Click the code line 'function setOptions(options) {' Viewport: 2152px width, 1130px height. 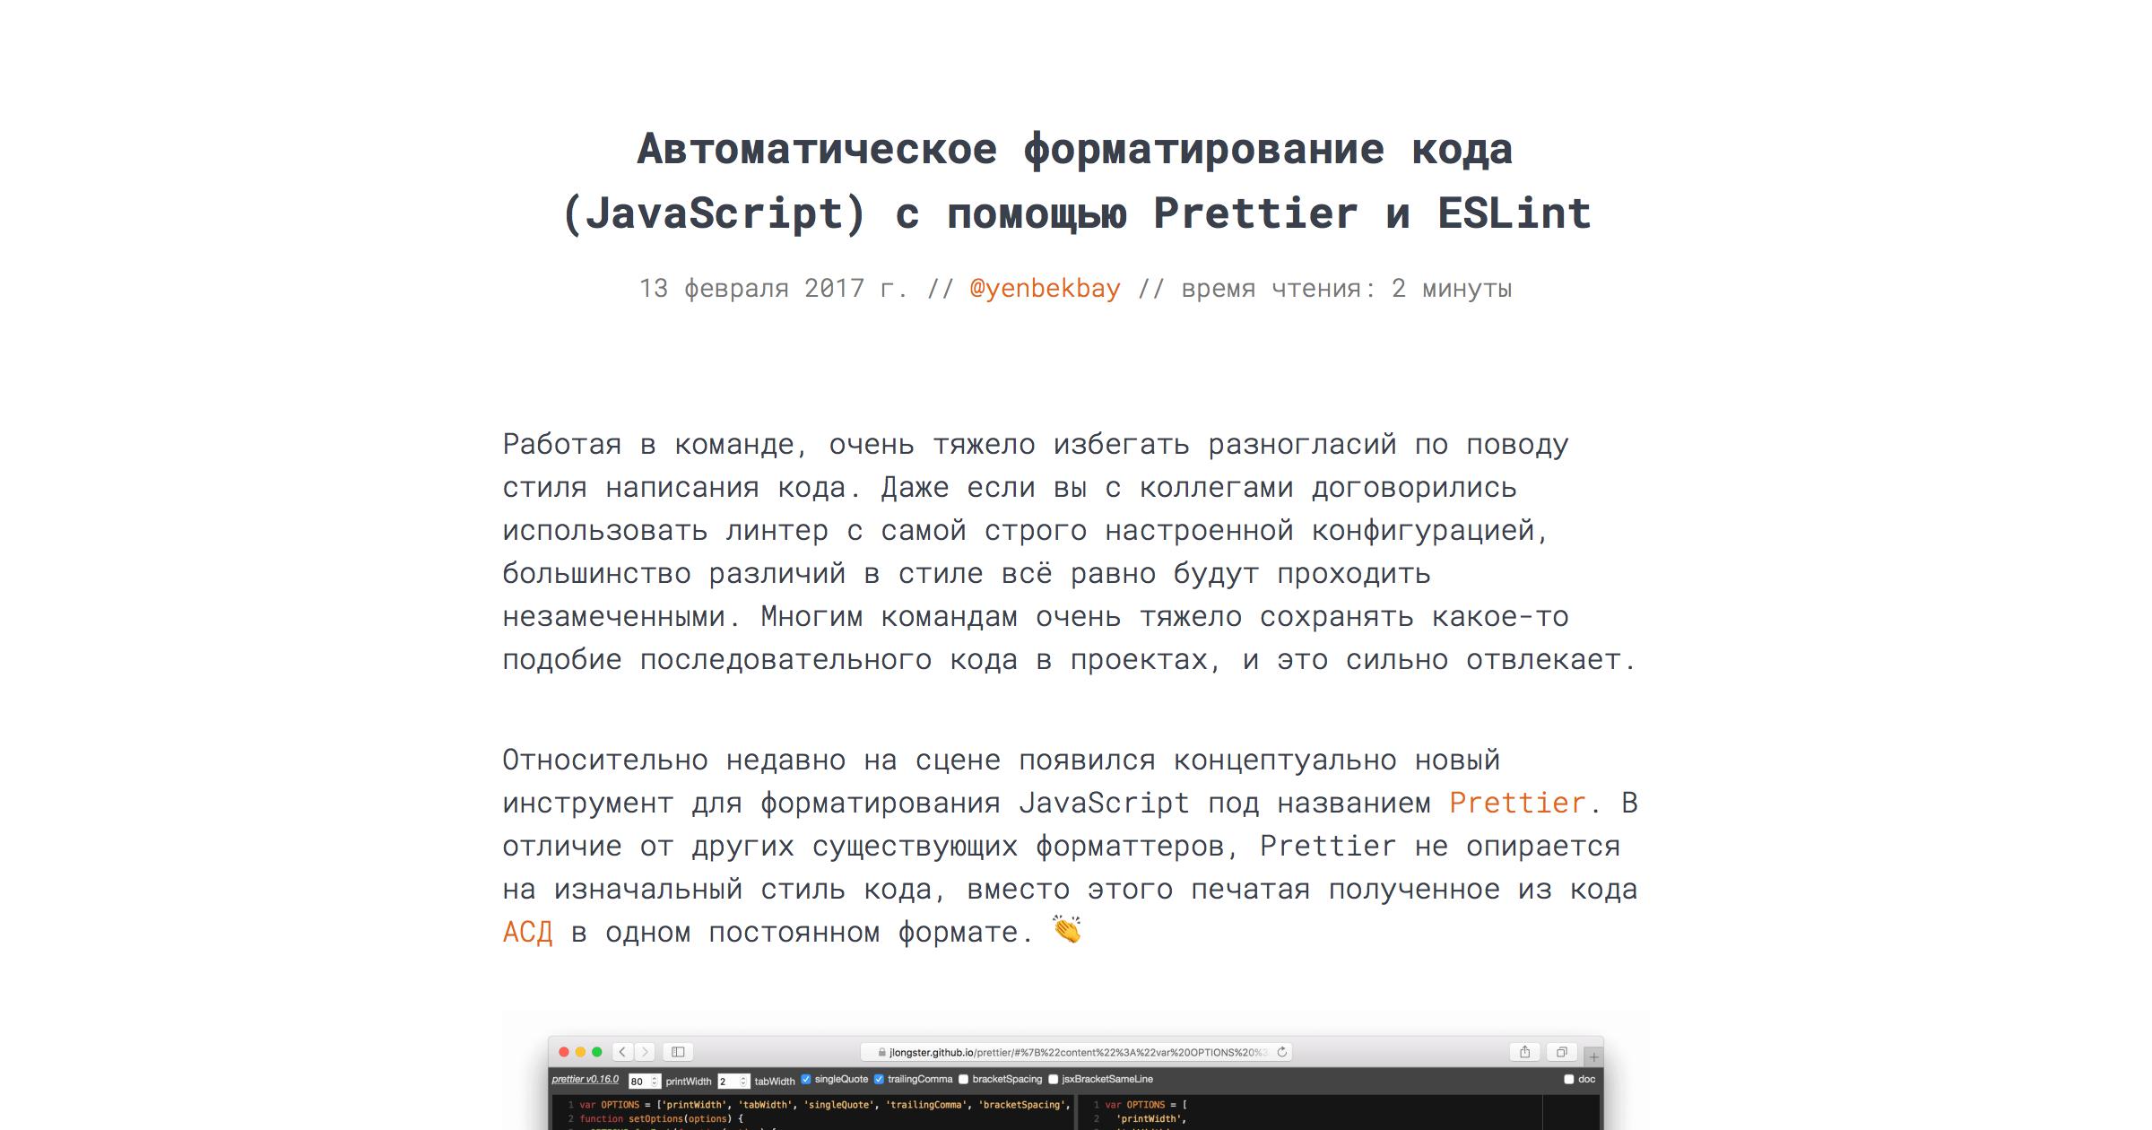pos(662,1119)
